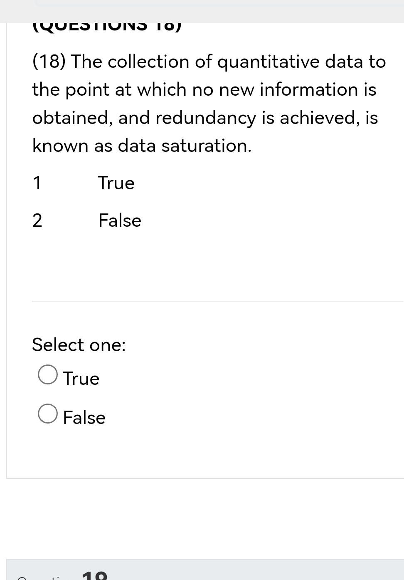Click the number 2 beside False
Viewport: 404px width, 580px height.
(x=37, y=221)
